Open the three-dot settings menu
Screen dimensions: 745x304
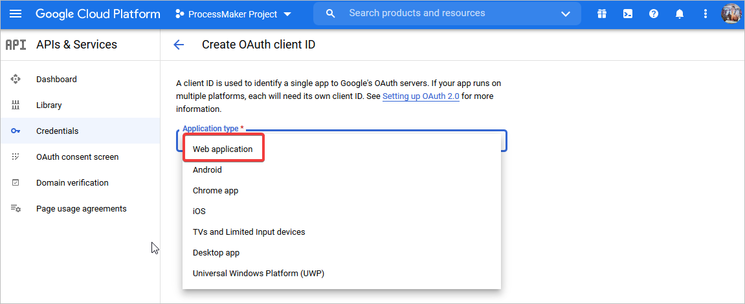click(x=706, y=14)
